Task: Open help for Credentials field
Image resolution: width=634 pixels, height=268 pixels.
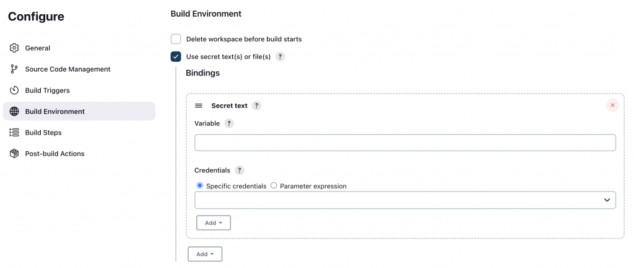Action: tap(240, 170)
